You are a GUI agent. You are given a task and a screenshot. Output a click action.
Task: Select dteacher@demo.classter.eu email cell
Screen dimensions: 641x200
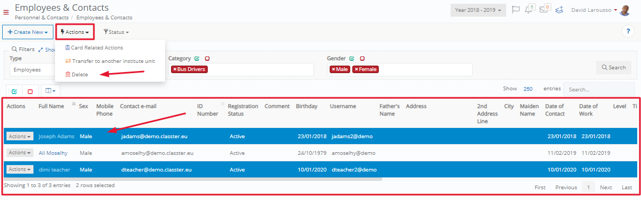coord(156,169)
